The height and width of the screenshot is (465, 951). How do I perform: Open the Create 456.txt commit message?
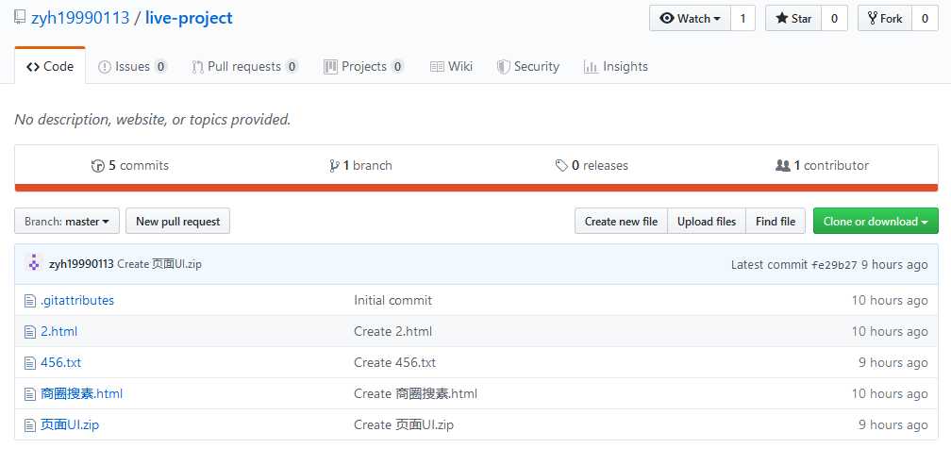[394, 362]
